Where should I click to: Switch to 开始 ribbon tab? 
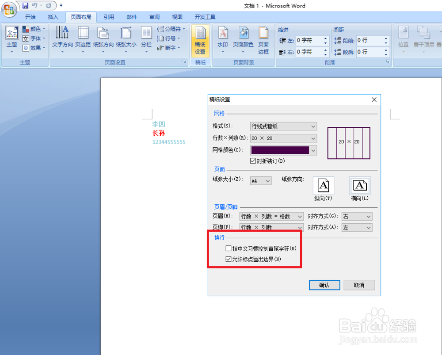coord(30,17)
